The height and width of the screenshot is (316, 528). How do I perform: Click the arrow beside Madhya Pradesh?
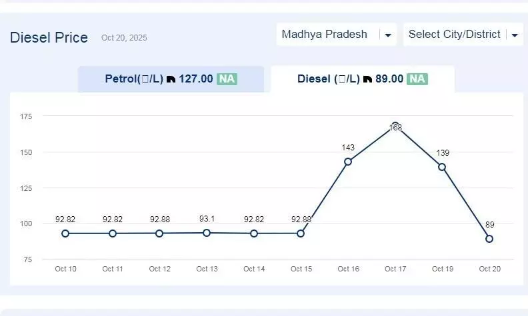[x=388, y=35]
